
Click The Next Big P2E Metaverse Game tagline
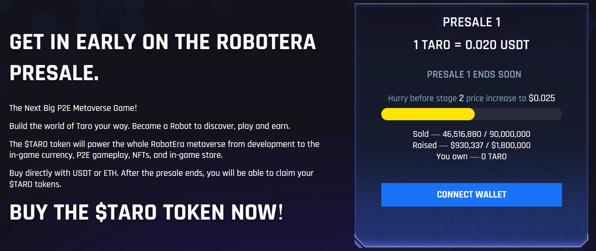pos(73,108)
